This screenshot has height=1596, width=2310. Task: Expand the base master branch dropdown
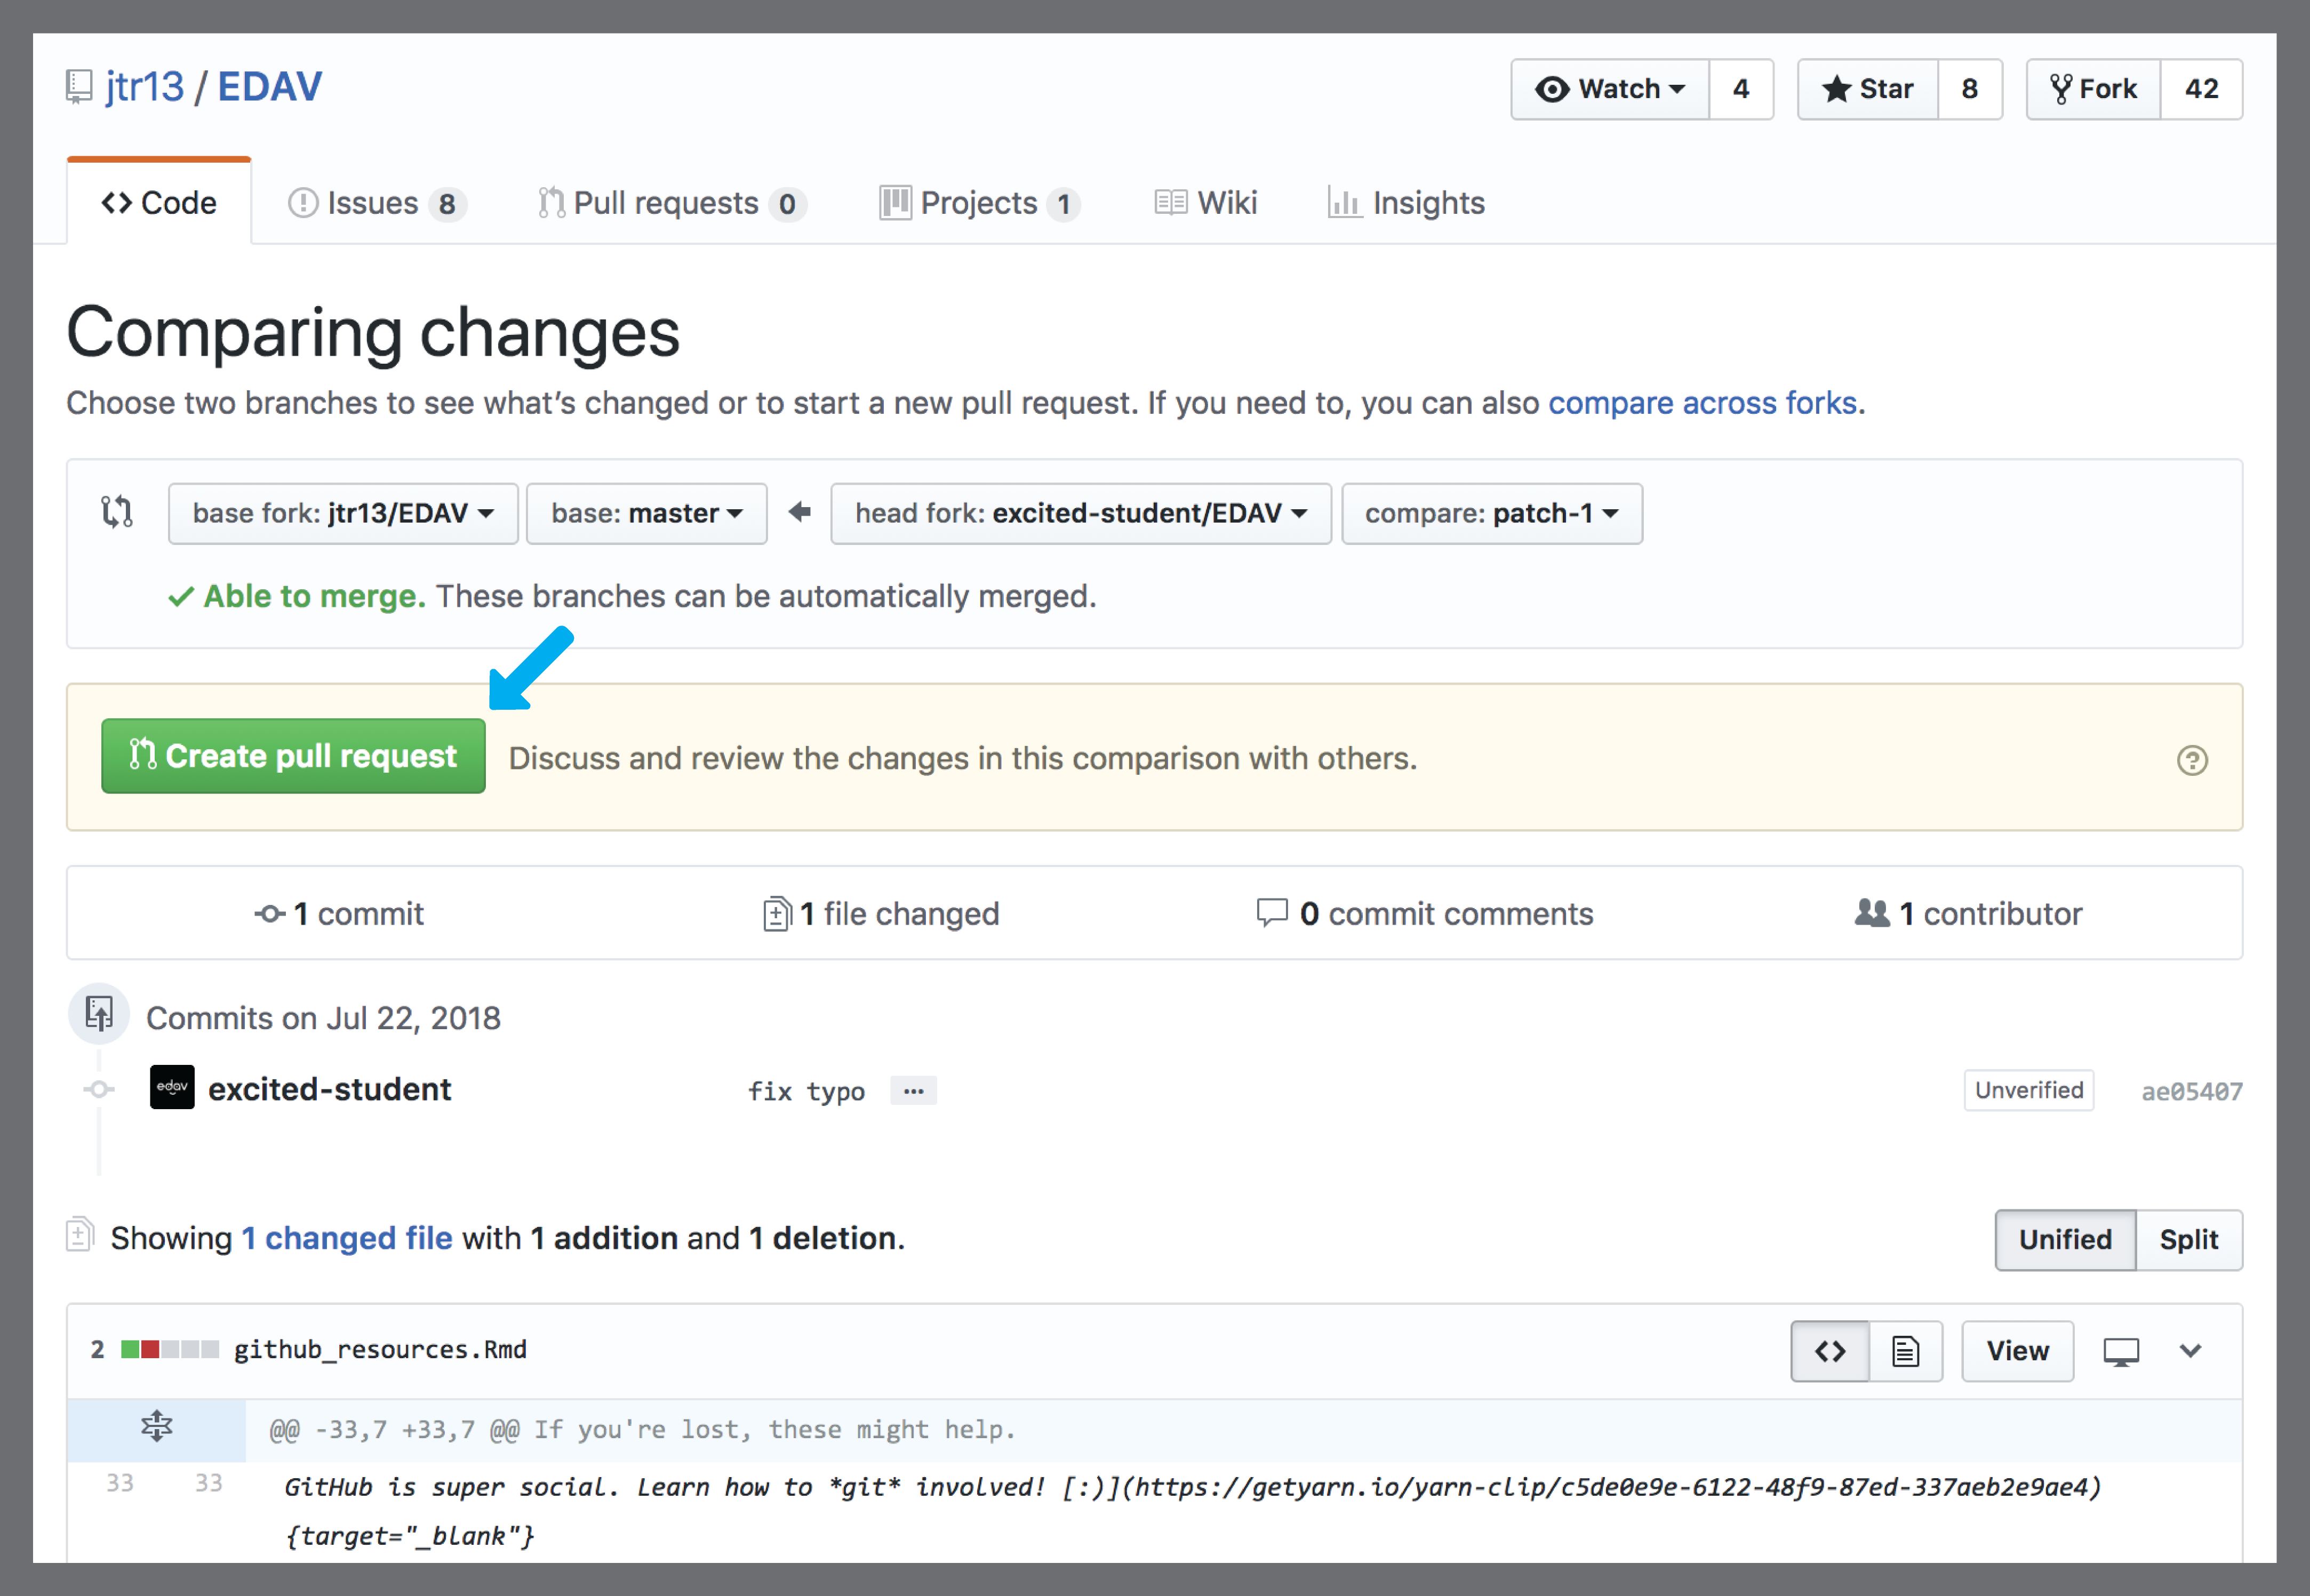647,514
